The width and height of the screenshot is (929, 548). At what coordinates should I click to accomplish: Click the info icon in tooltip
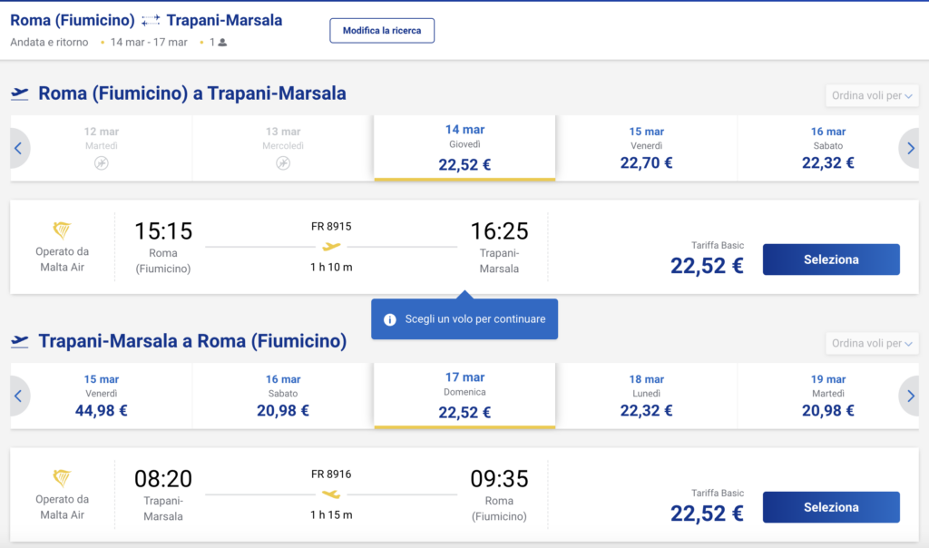pyautogui.click(x=390, y=319)
